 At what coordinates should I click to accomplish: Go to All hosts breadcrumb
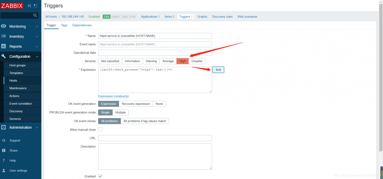click(51, 17)
